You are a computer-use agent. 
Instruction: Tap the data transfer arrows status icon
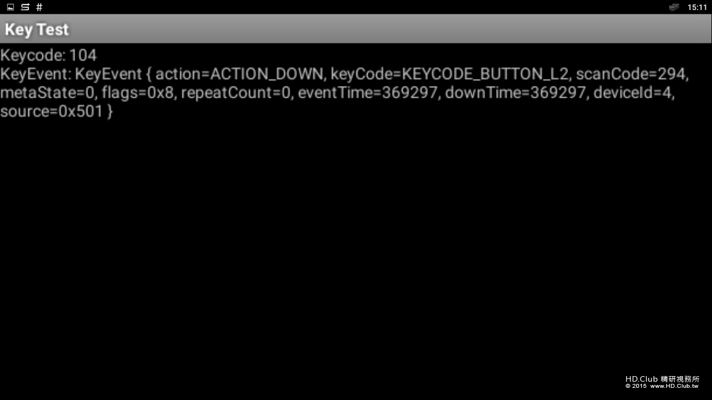[25, 7]
